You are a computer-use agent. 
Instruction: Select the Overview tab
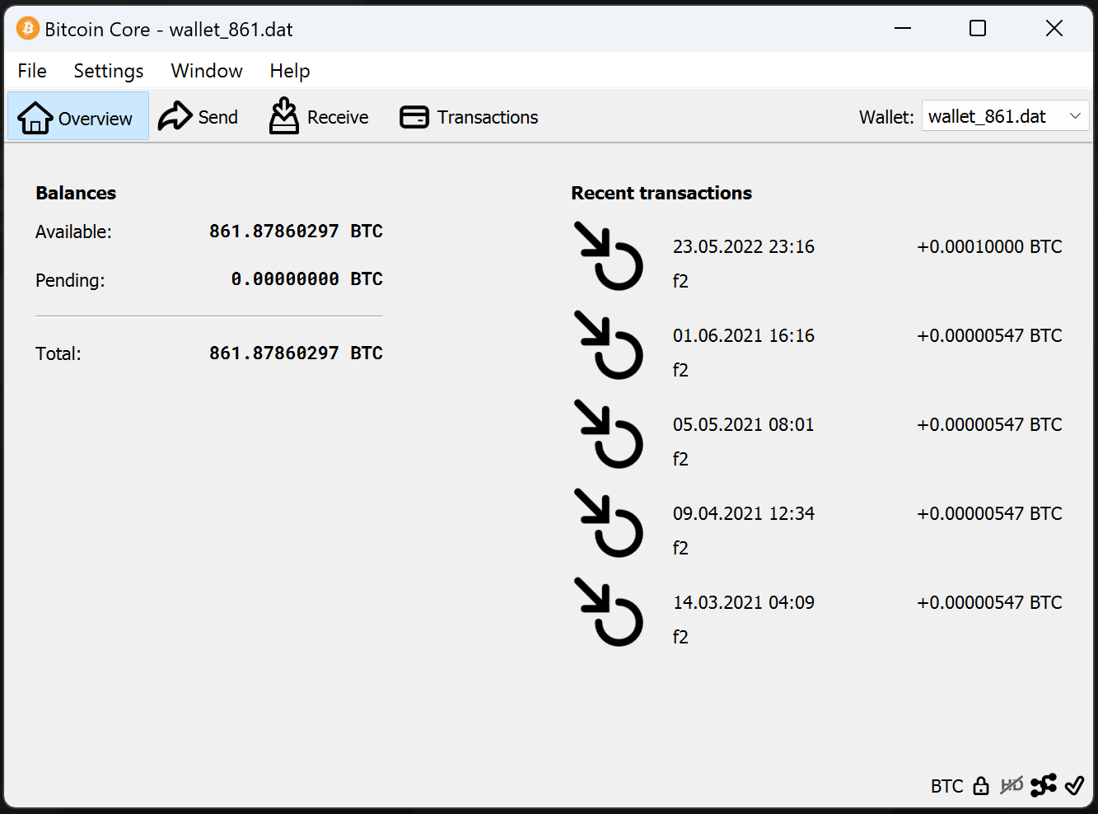click(x=77, y=117)
